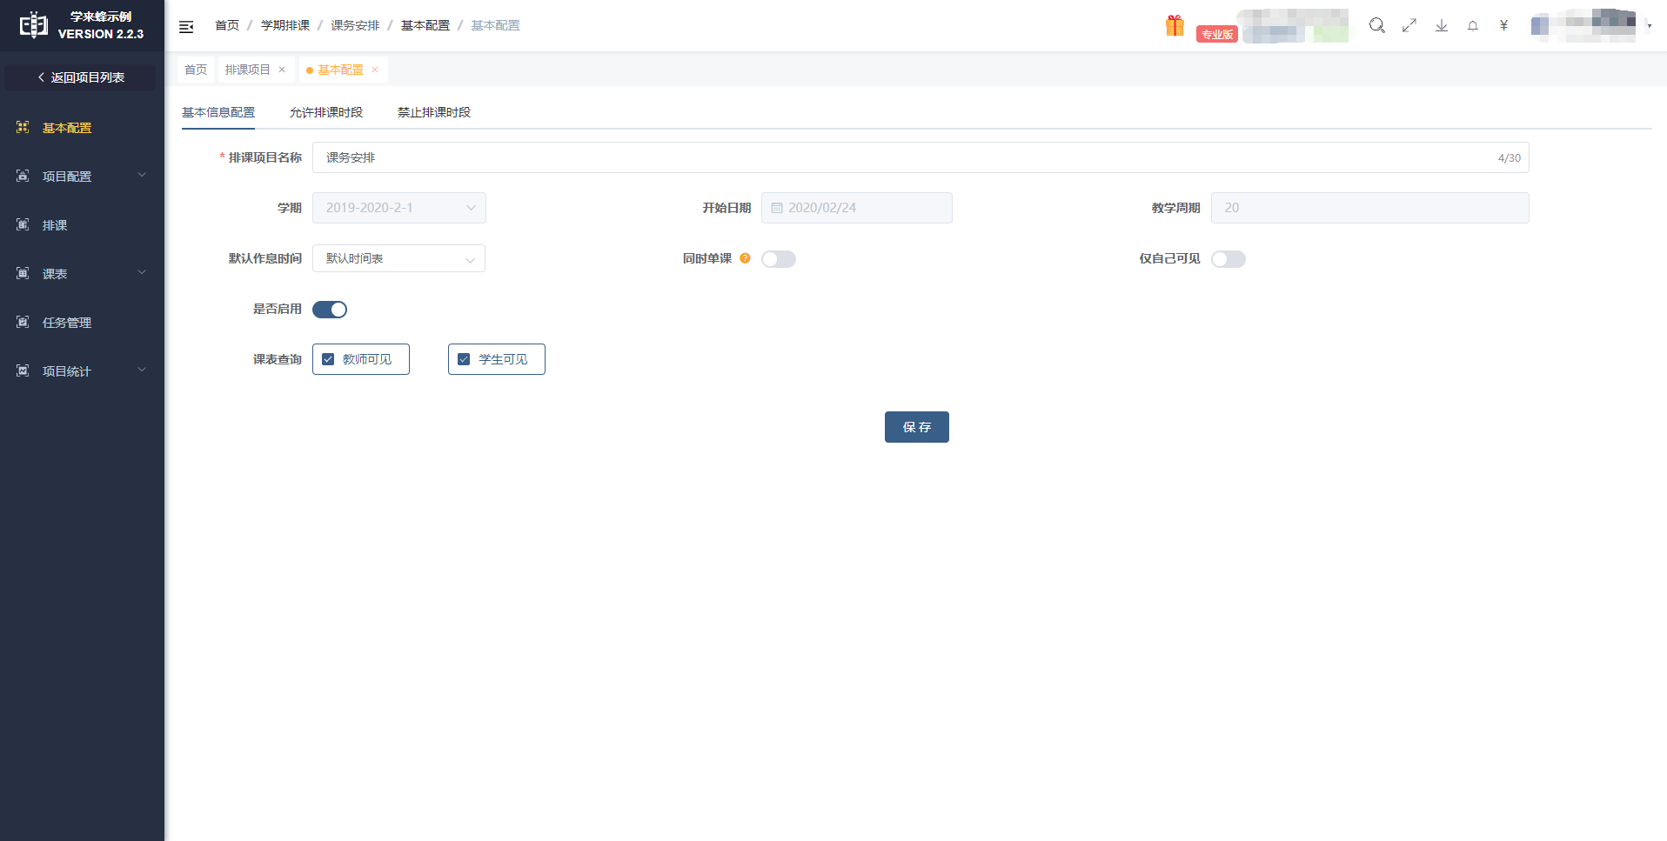1667x841 pixels.
Task: Click the yen currency icon
Action: pyautogui.click(x=1503, y=25)
